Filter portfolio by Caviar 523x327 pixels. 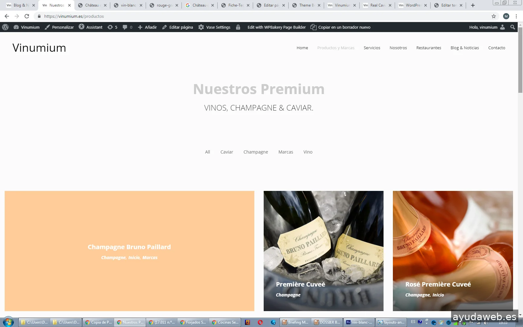(227, 152)
